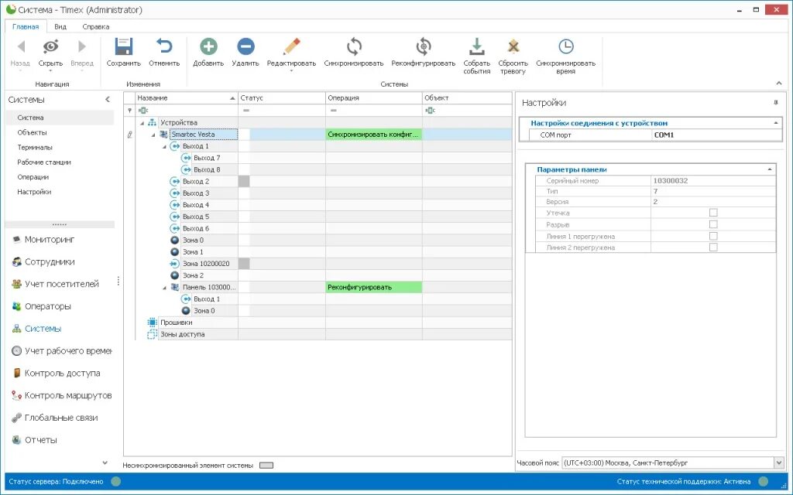
Task: Click the gray unsynchronized element swatch
Action: click(266, 466)
